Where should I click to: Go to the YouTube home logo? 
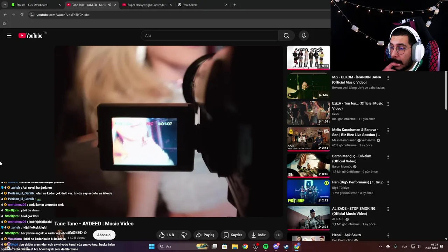[30, 35]
